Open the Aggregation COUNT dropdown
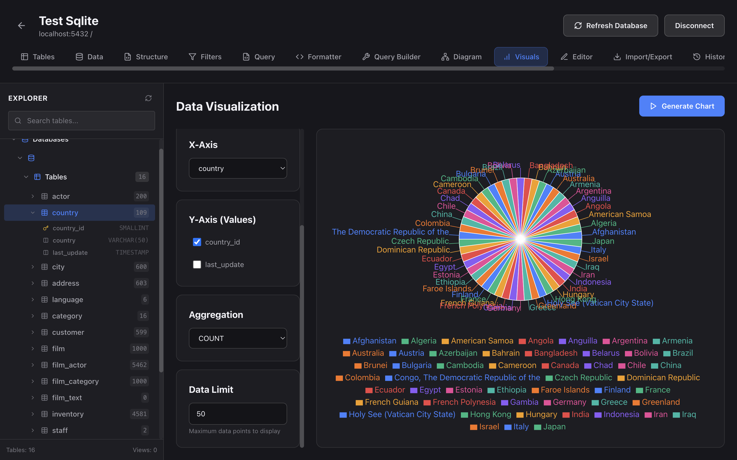Viewport: 737px width, 460px height. (x=238, y=338)
